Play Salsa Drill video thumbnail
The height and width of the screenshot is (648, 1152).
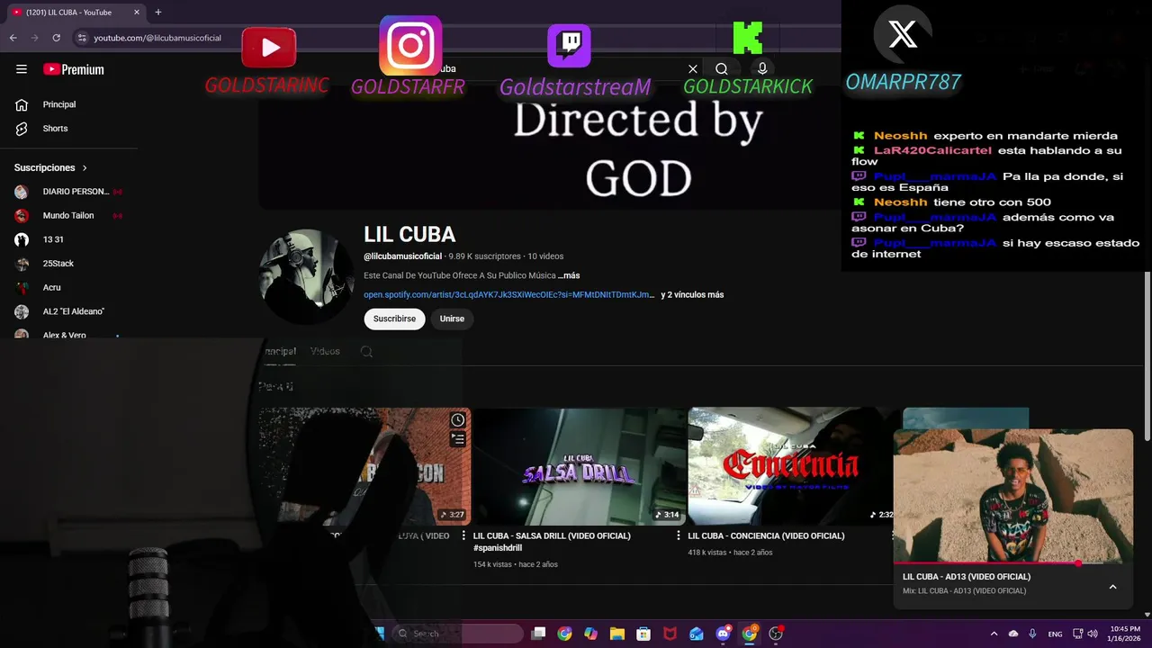pos(580,466)
